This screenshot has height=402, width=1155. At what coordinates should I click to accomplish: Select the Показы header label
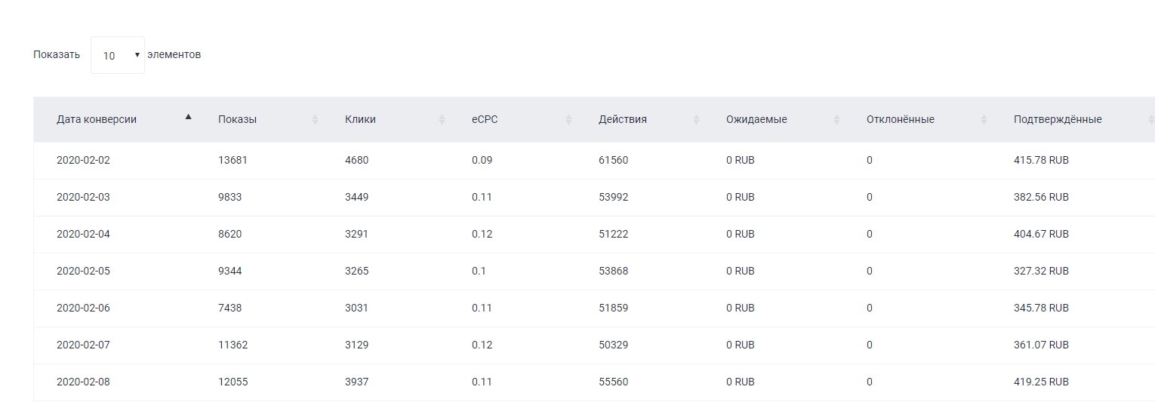(x=237, y=119)
